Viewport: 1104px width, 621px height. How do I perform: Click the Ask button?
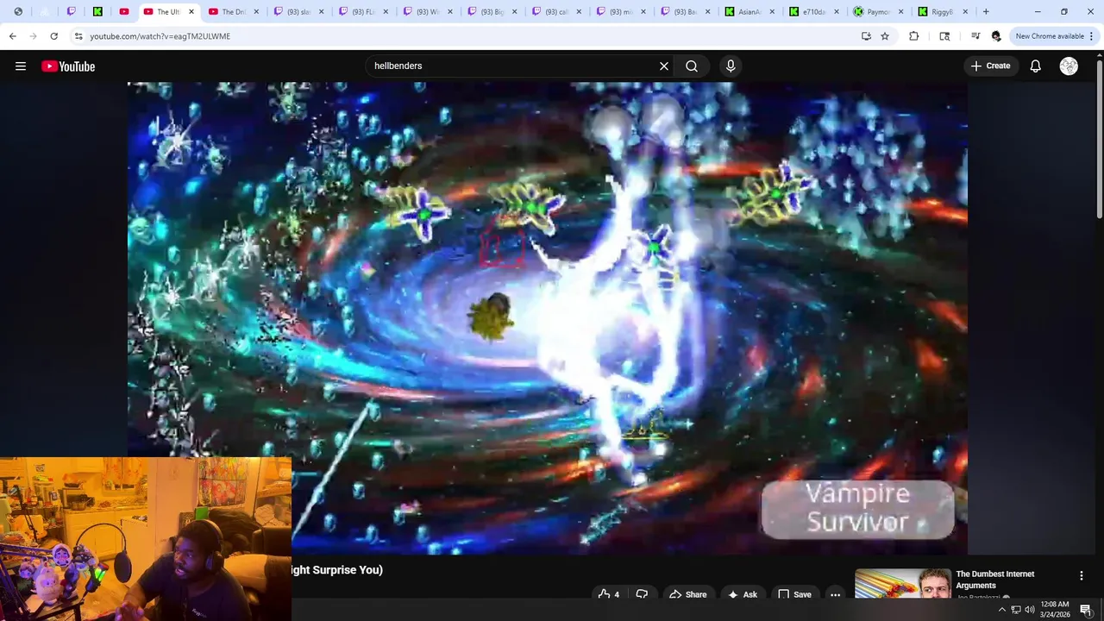click(743, 594)
